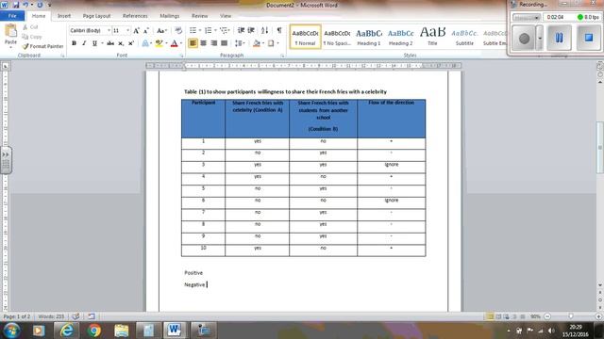This screenshot has width=604, height=339.
Task: Switch to the Page Layout tab
Action: [96, 16]
